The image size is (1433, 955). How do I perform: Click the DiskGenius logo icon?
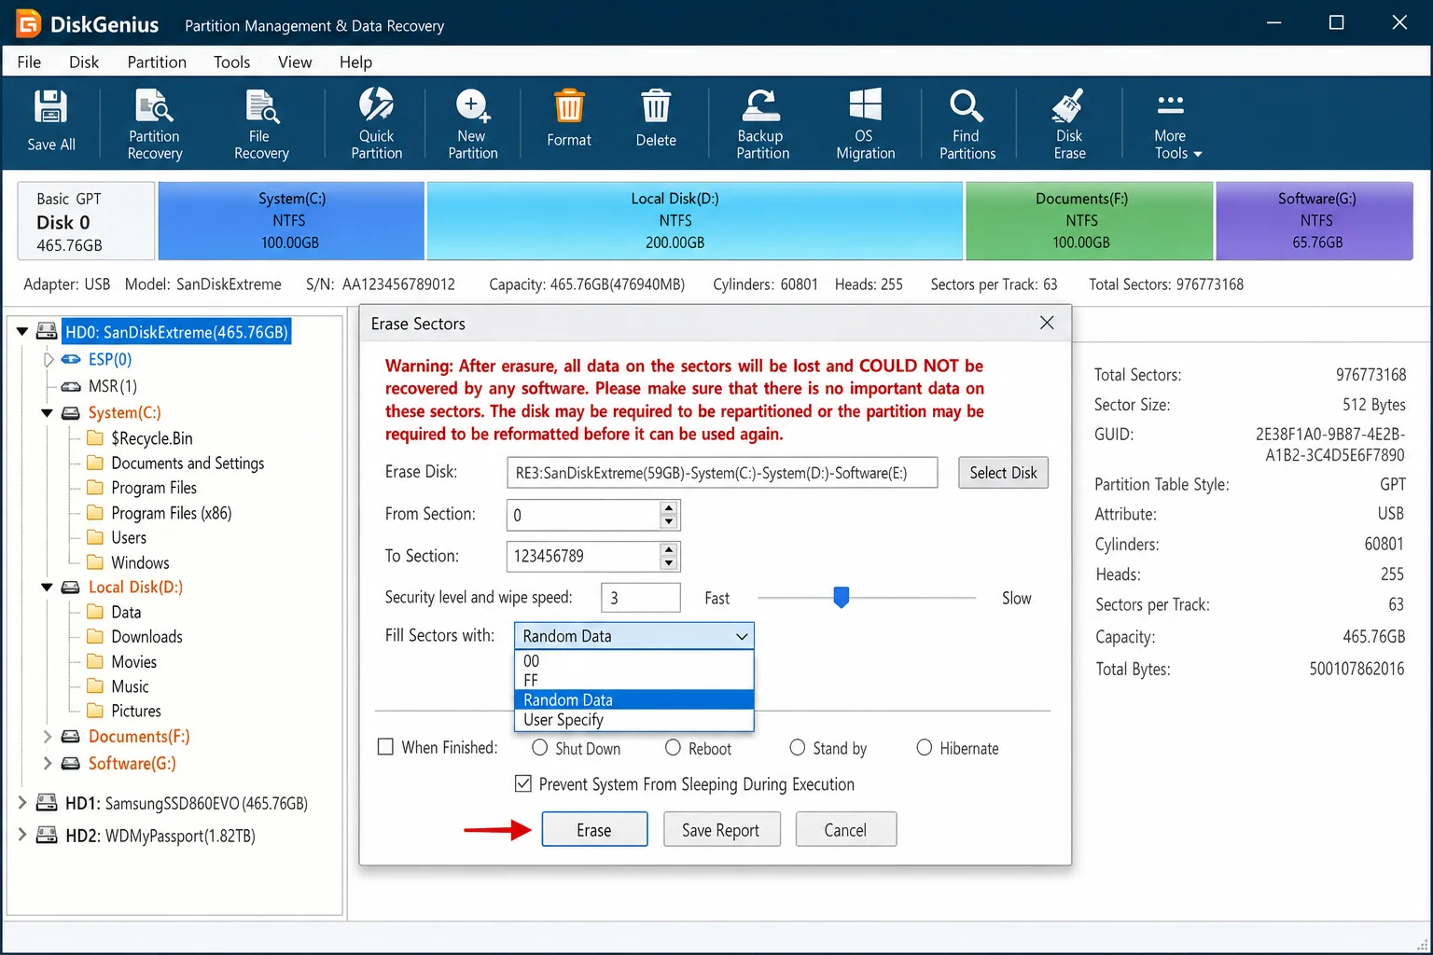tap(29, 24)
